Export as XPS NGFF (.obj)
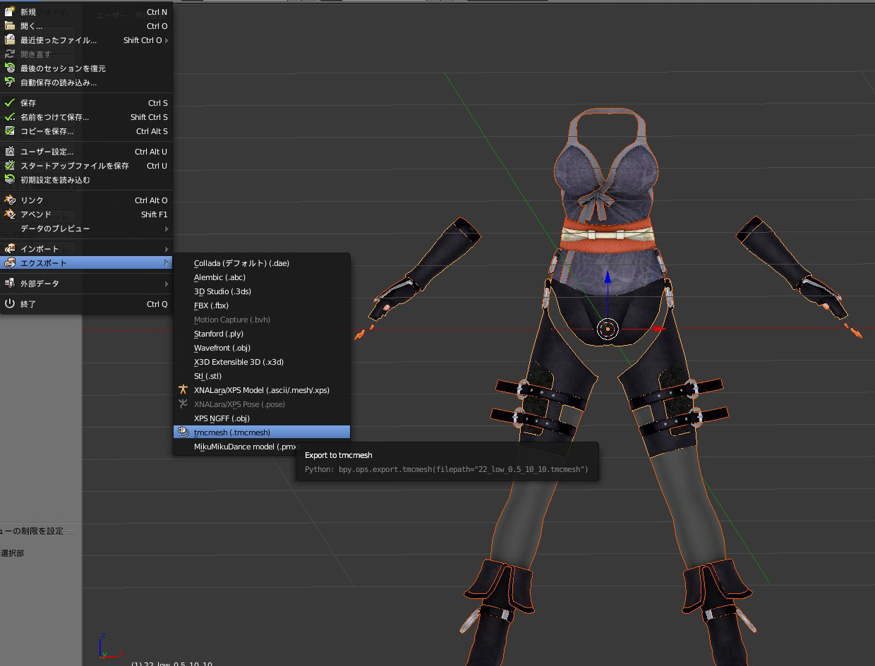Viewport: 875px width, 666px height. 262,418
